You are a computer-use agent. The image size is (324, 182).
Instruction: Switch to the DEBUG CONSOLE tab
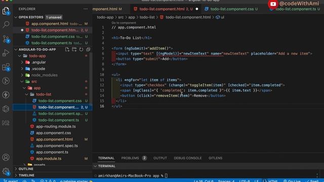[188, 158]
